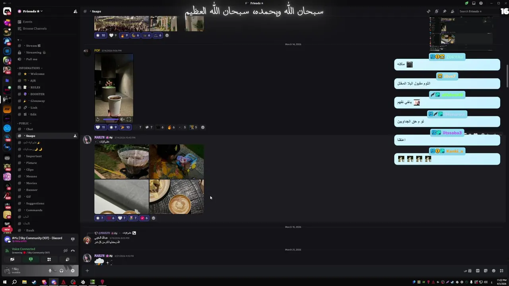Open MARLYN's coffee dripper photo
The image size is (509, 286).
coord(122,162)
